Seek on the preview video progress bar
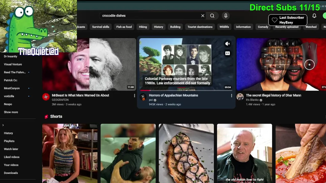 tap(186, 90)
